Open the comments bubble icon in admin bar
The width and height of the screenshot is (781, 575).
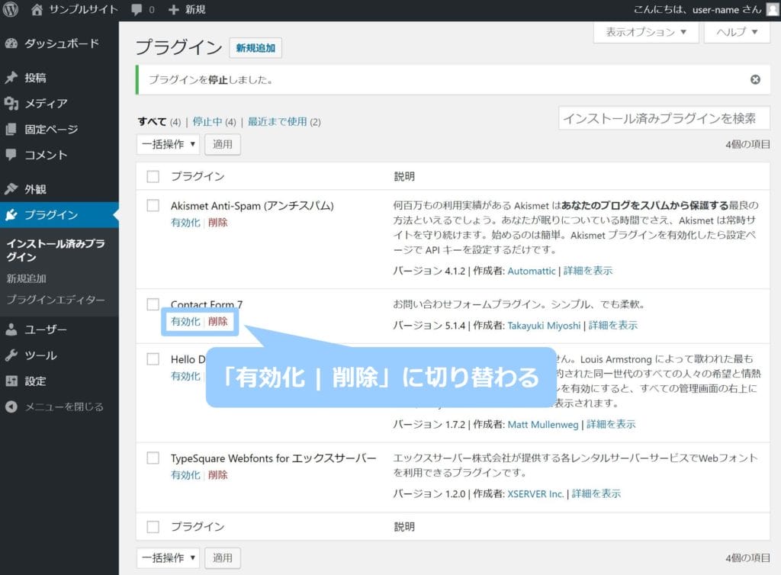(x=137, y=10)
